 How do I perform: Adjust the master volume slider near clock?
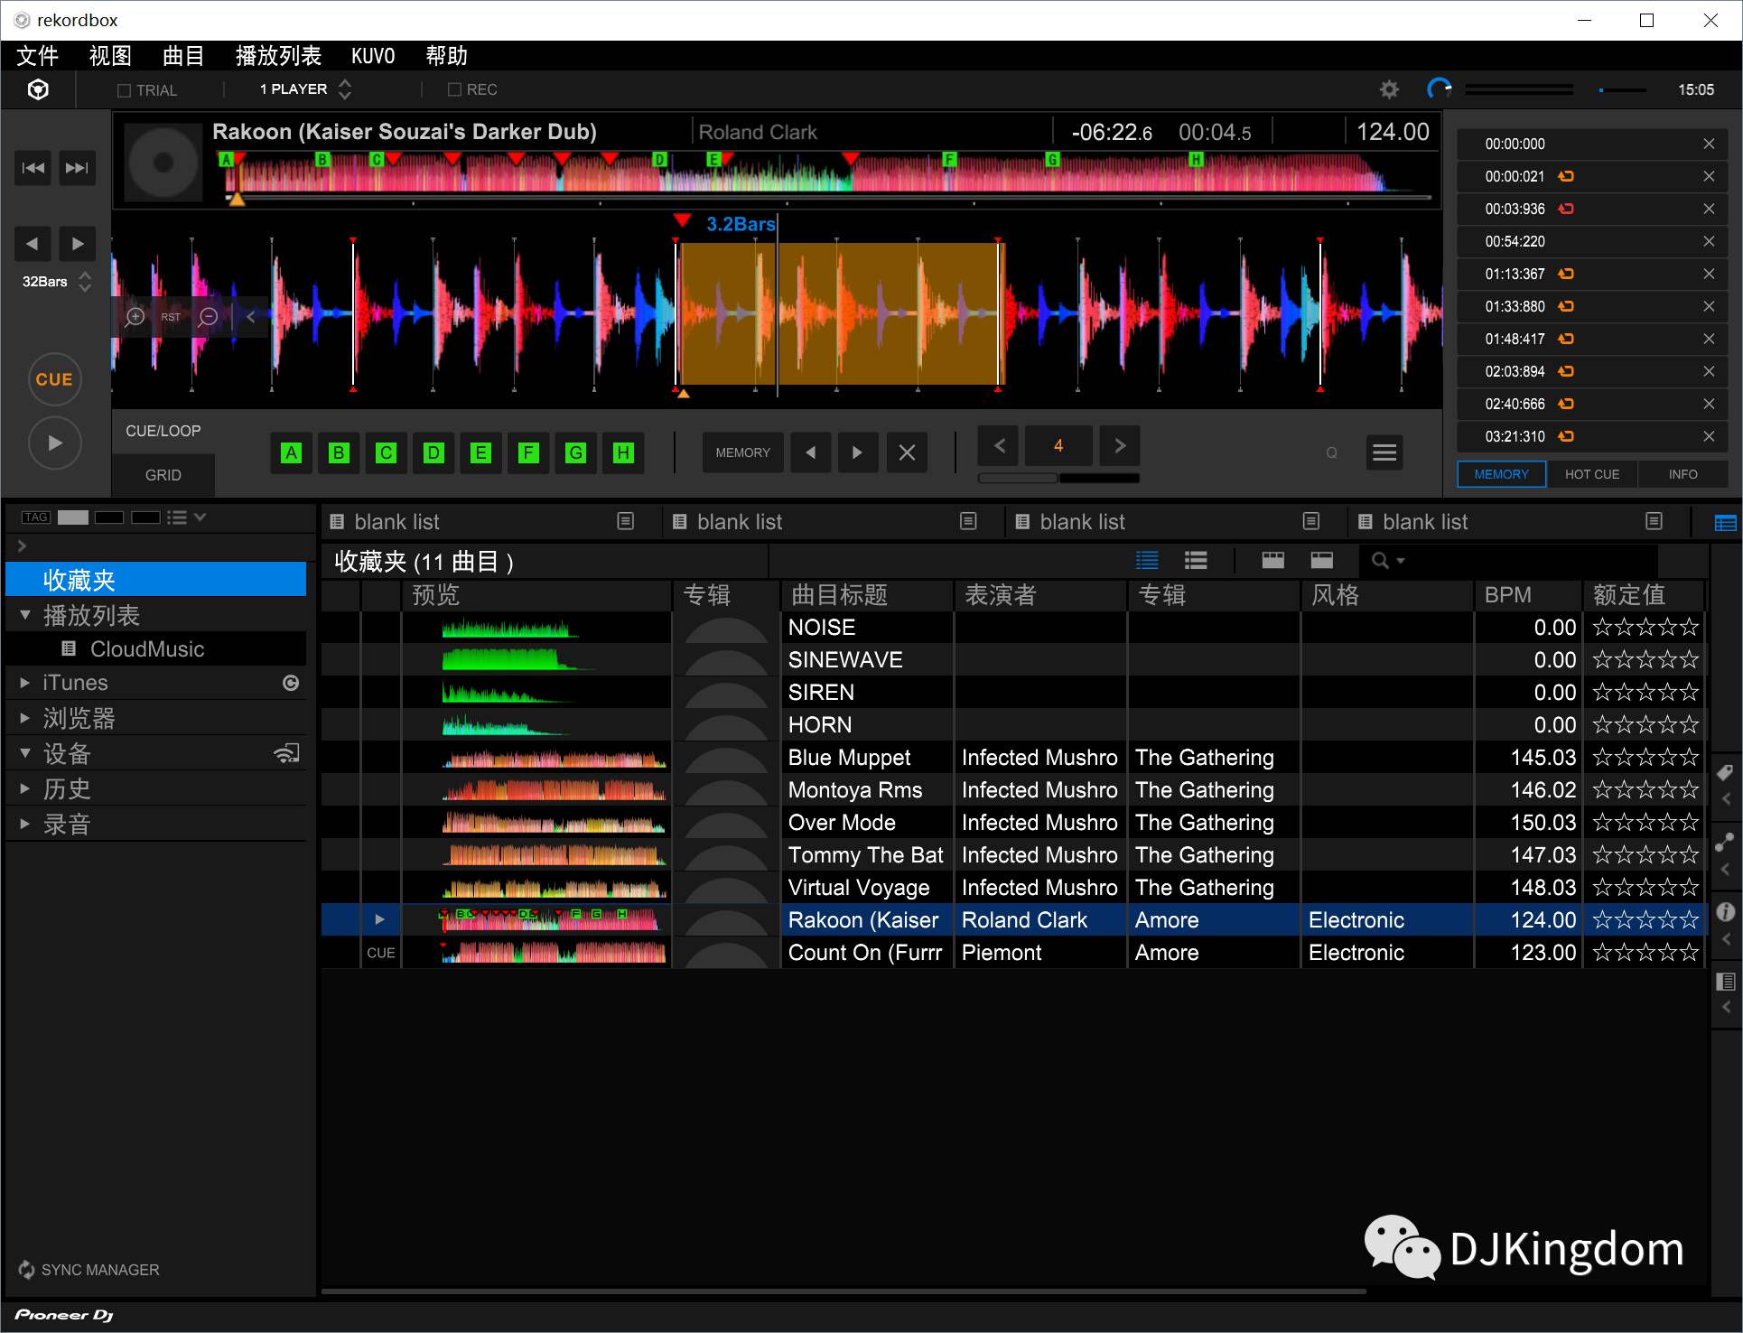tap(1623, 90)
